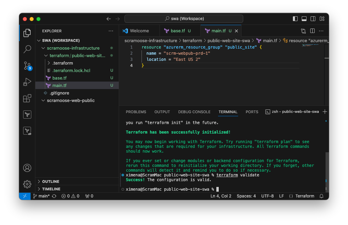This screenshot has width=348, height=225.
Task: Show errors and warnings count in status bar
Action: 70,196
